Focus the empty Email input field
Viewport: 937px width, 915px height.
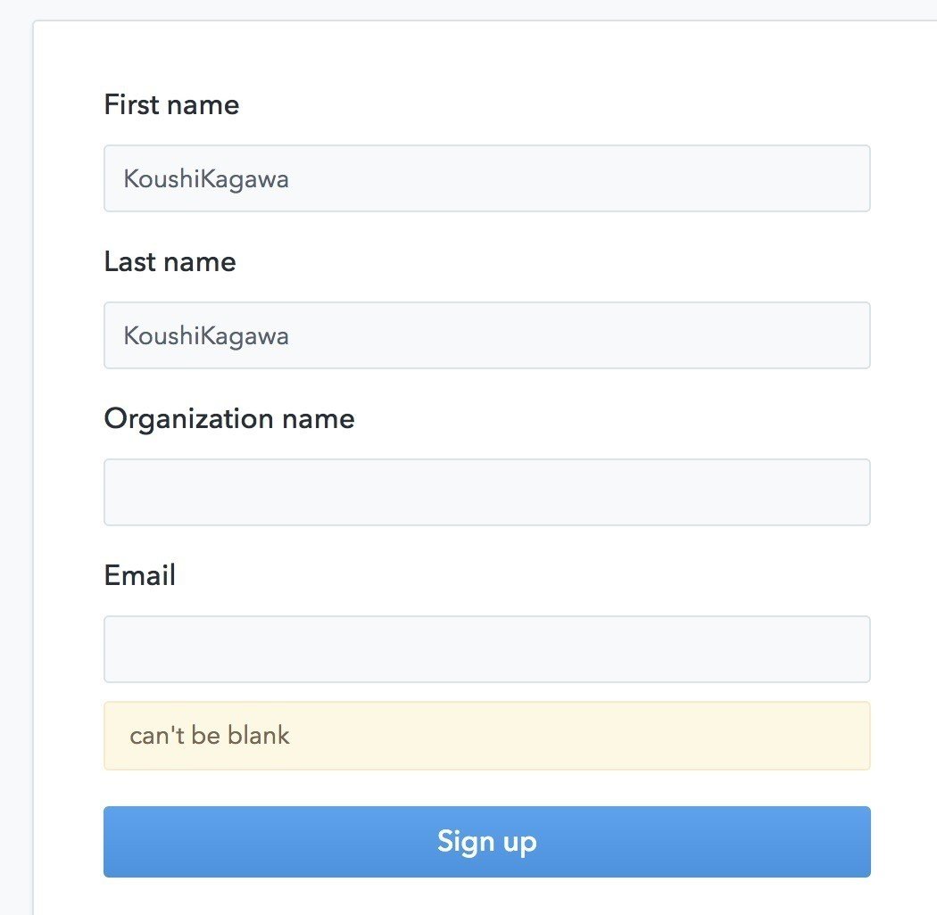[486, 649]
